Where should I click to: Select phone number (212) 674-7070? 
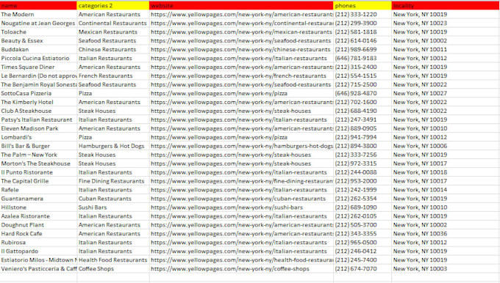[362, 268]
